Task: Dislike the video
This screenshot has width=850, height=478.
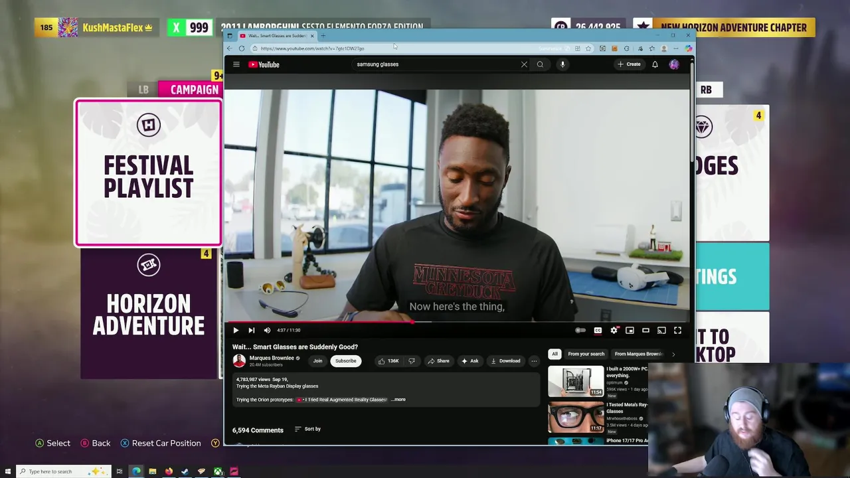Action: (x=412, y=361)
